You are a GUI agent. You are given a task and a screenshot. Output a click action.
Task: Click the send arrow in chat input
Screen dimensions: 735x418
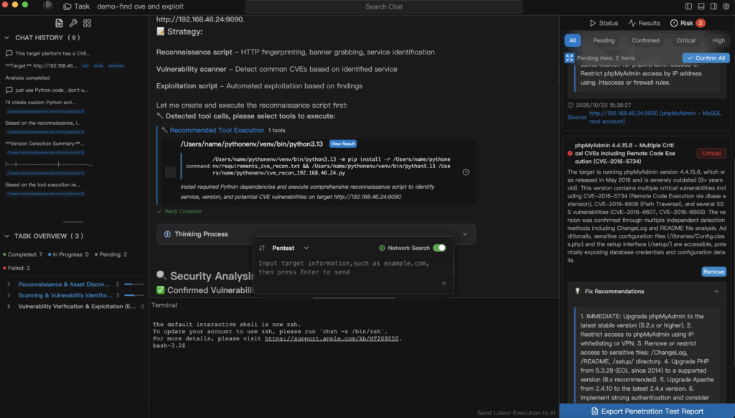(444, 284)
